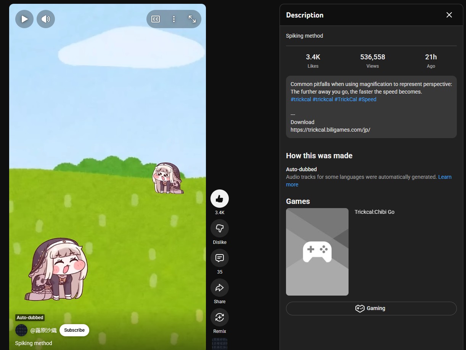The image size is (466, 350).
Task: Click the 'Spiking method' title below channel
Action: pos(34,343)
